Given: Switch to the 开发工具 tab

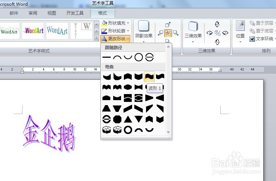Looking at the screenshot, I should pos(75,13).
